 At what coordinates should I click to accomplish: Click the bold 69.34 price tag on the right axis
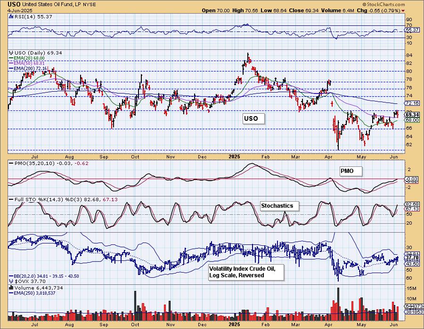coord(413,115)
